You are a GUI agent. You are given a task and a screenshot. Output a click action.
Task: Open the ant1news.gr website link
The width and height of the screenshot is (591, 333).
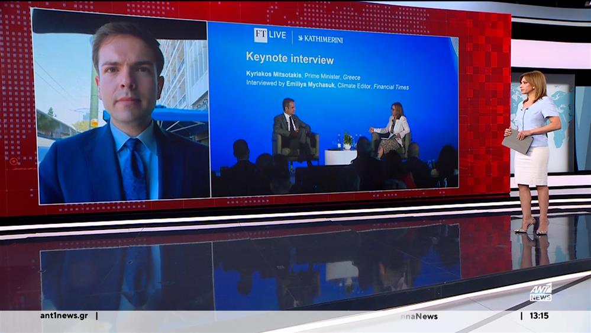[x=64, y=316]
